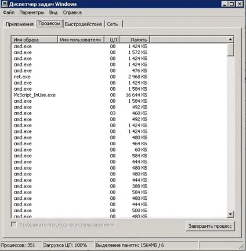Click the Загрузка ЦП: 100% status entry
Viewport: 246px width, 251px height.
(68, 245)
